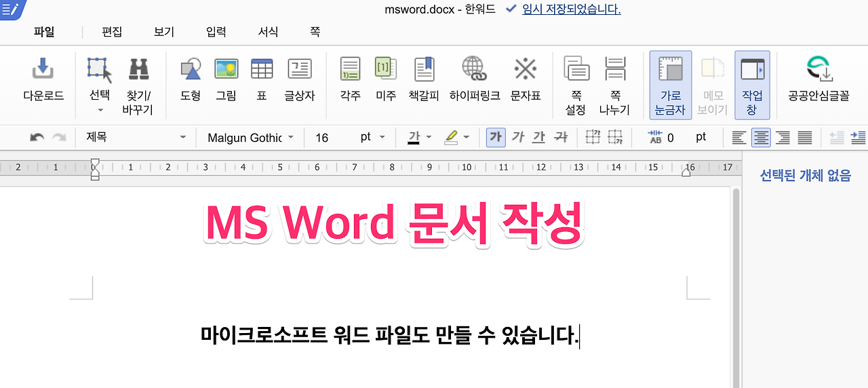Center-align the paragraph

pos(761,138)
